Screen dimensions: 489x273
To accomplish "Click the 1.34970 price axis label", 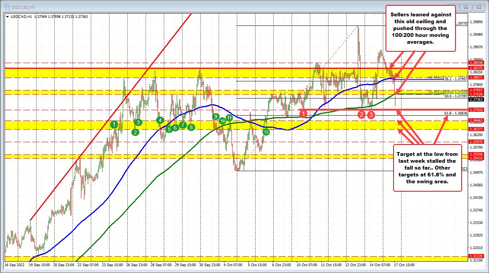I will [476, 173].
